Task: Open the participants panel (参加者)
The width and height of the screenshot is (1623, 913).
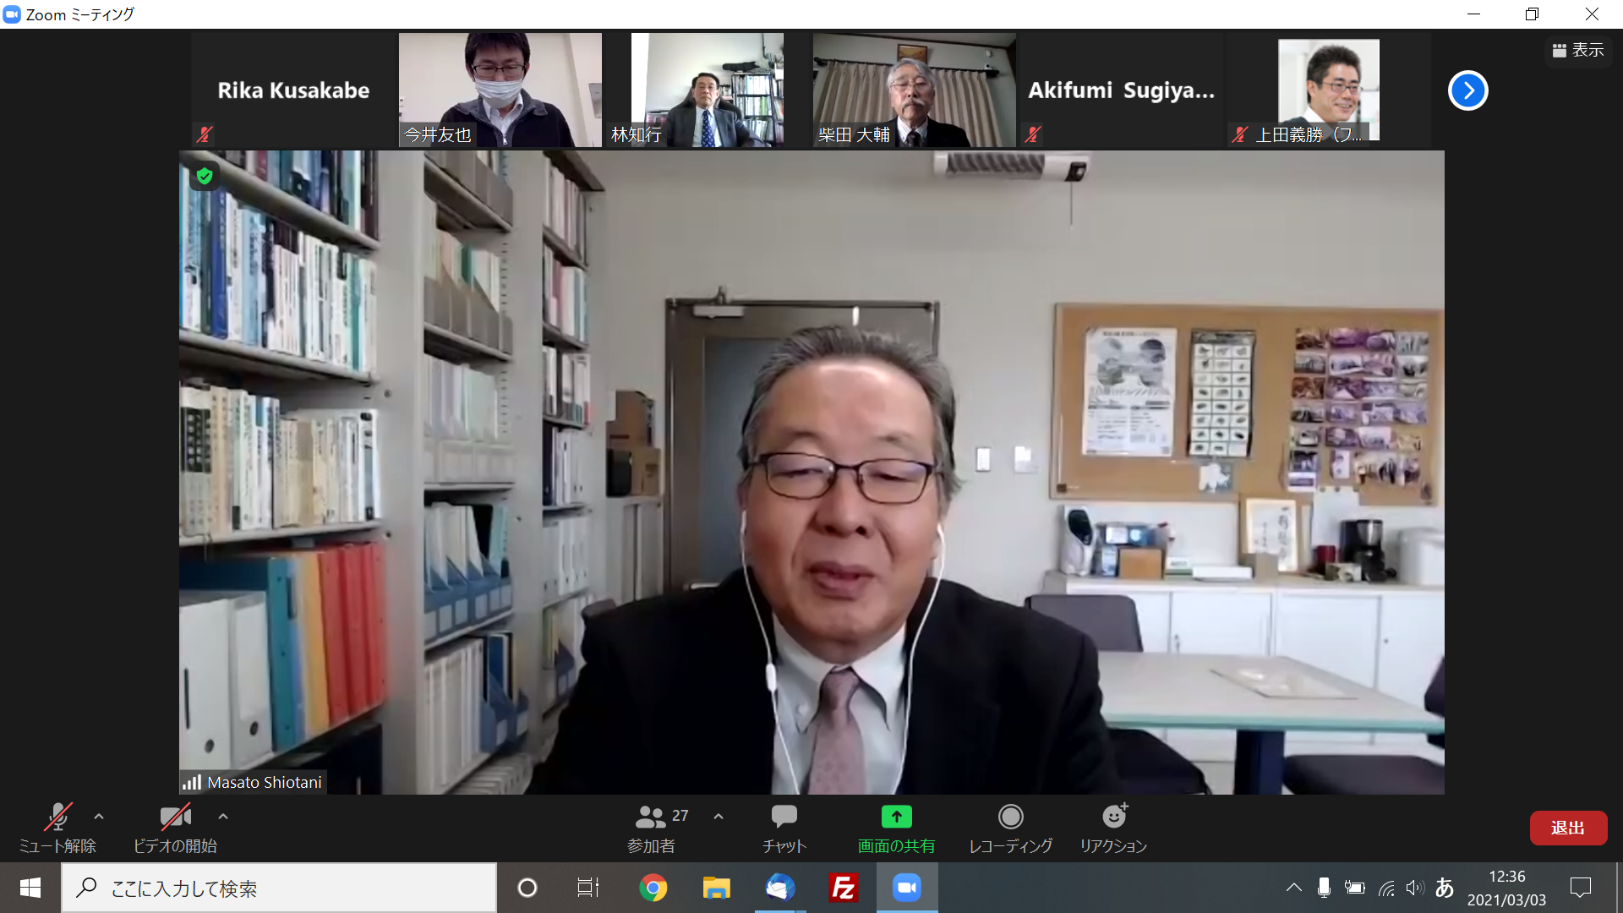Action: coord(652,828)
